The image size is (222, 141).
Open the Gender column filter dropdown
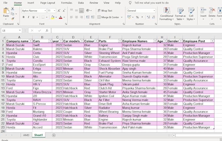tap(181, 41)
